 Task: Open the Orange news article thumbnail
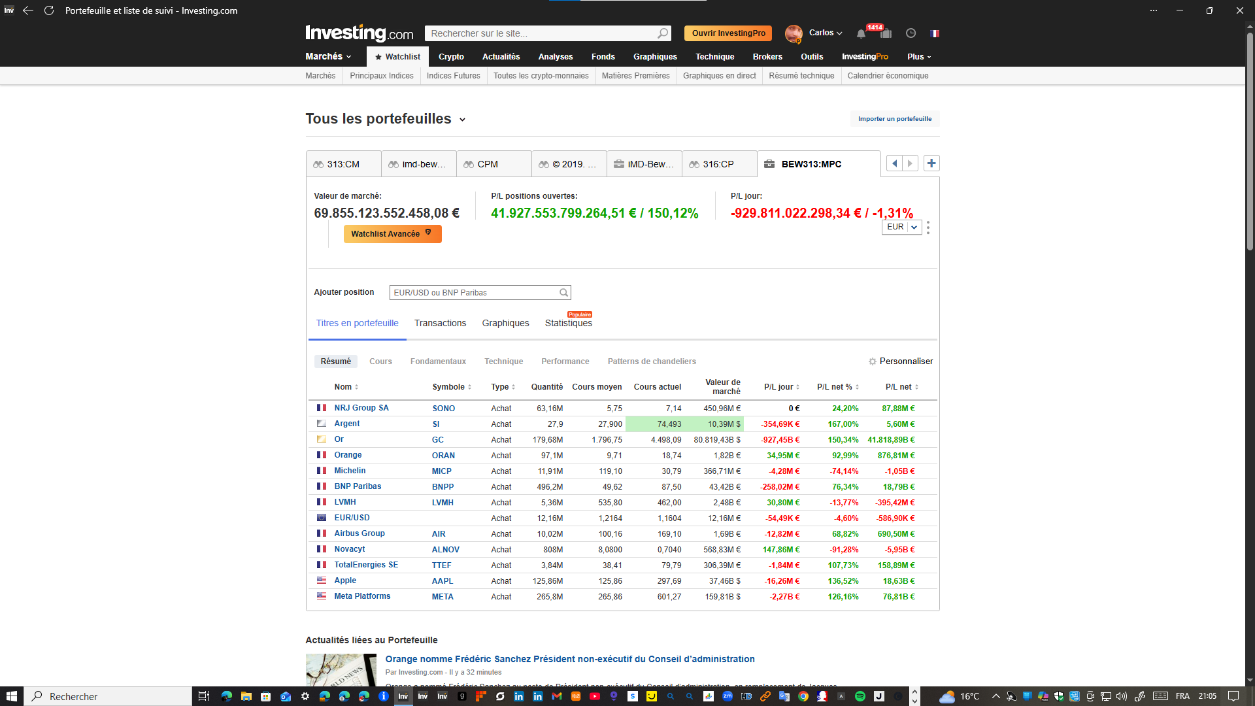click(x=341, y=670)
